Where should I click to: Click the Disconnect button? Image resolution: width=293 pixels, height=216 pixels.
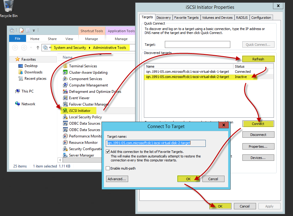pos(258,135)
